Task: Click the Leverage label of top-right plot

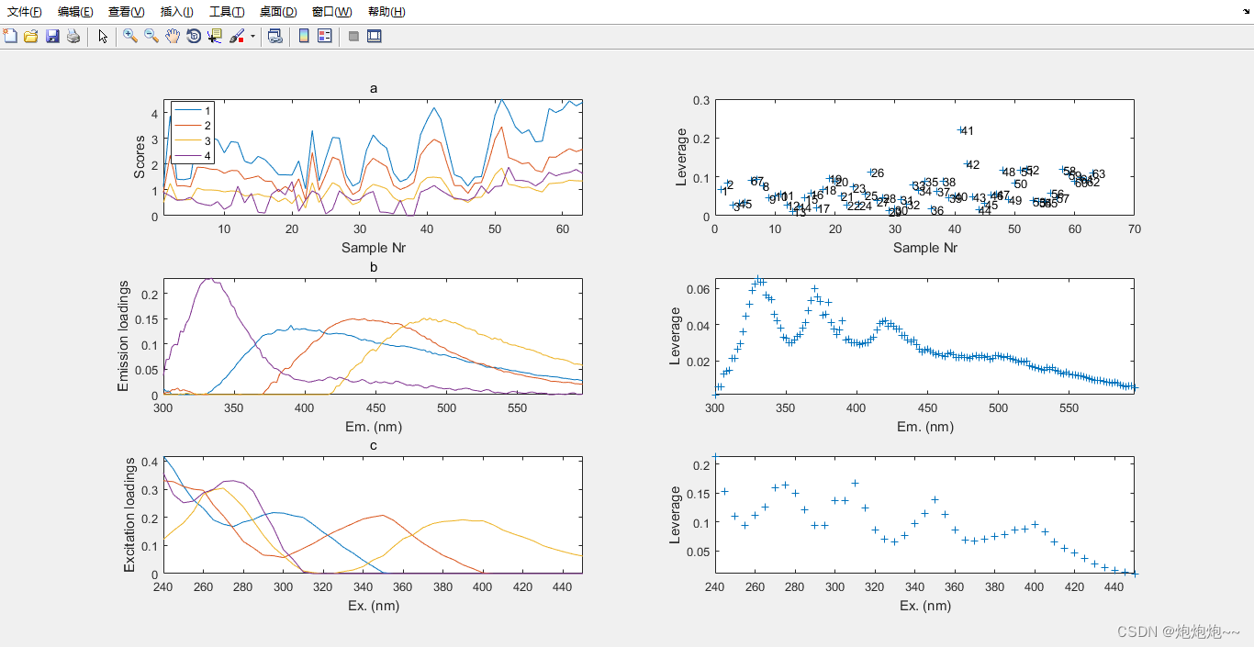Action: [x=681, y=157]
